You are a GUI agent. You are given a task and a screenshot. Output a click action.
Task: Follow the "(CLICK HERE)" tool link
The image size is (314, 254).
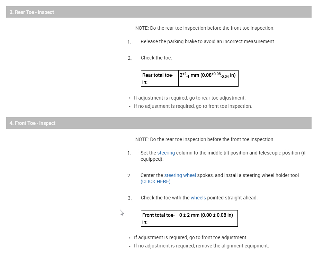click(x=155, y=181)
